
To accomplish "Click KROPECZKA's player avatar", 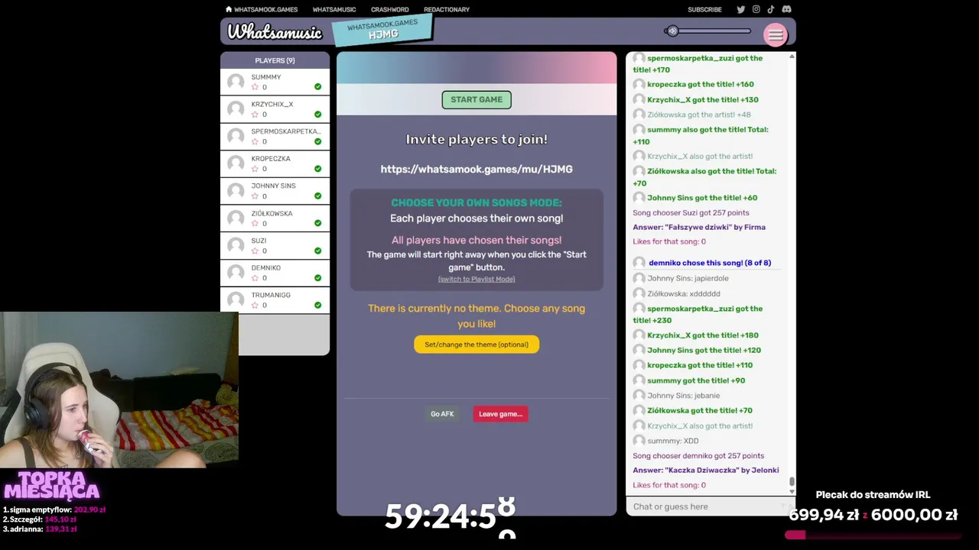I will (236, 163).
